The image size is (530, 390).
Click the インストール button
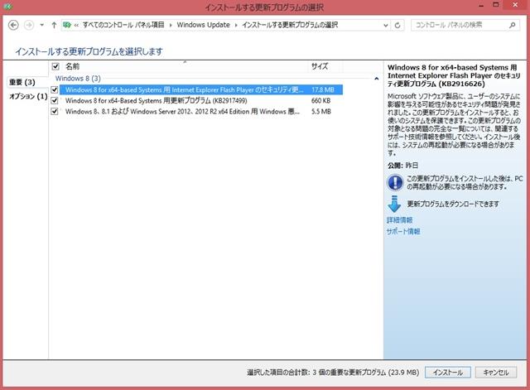click(x=448, y=373)
